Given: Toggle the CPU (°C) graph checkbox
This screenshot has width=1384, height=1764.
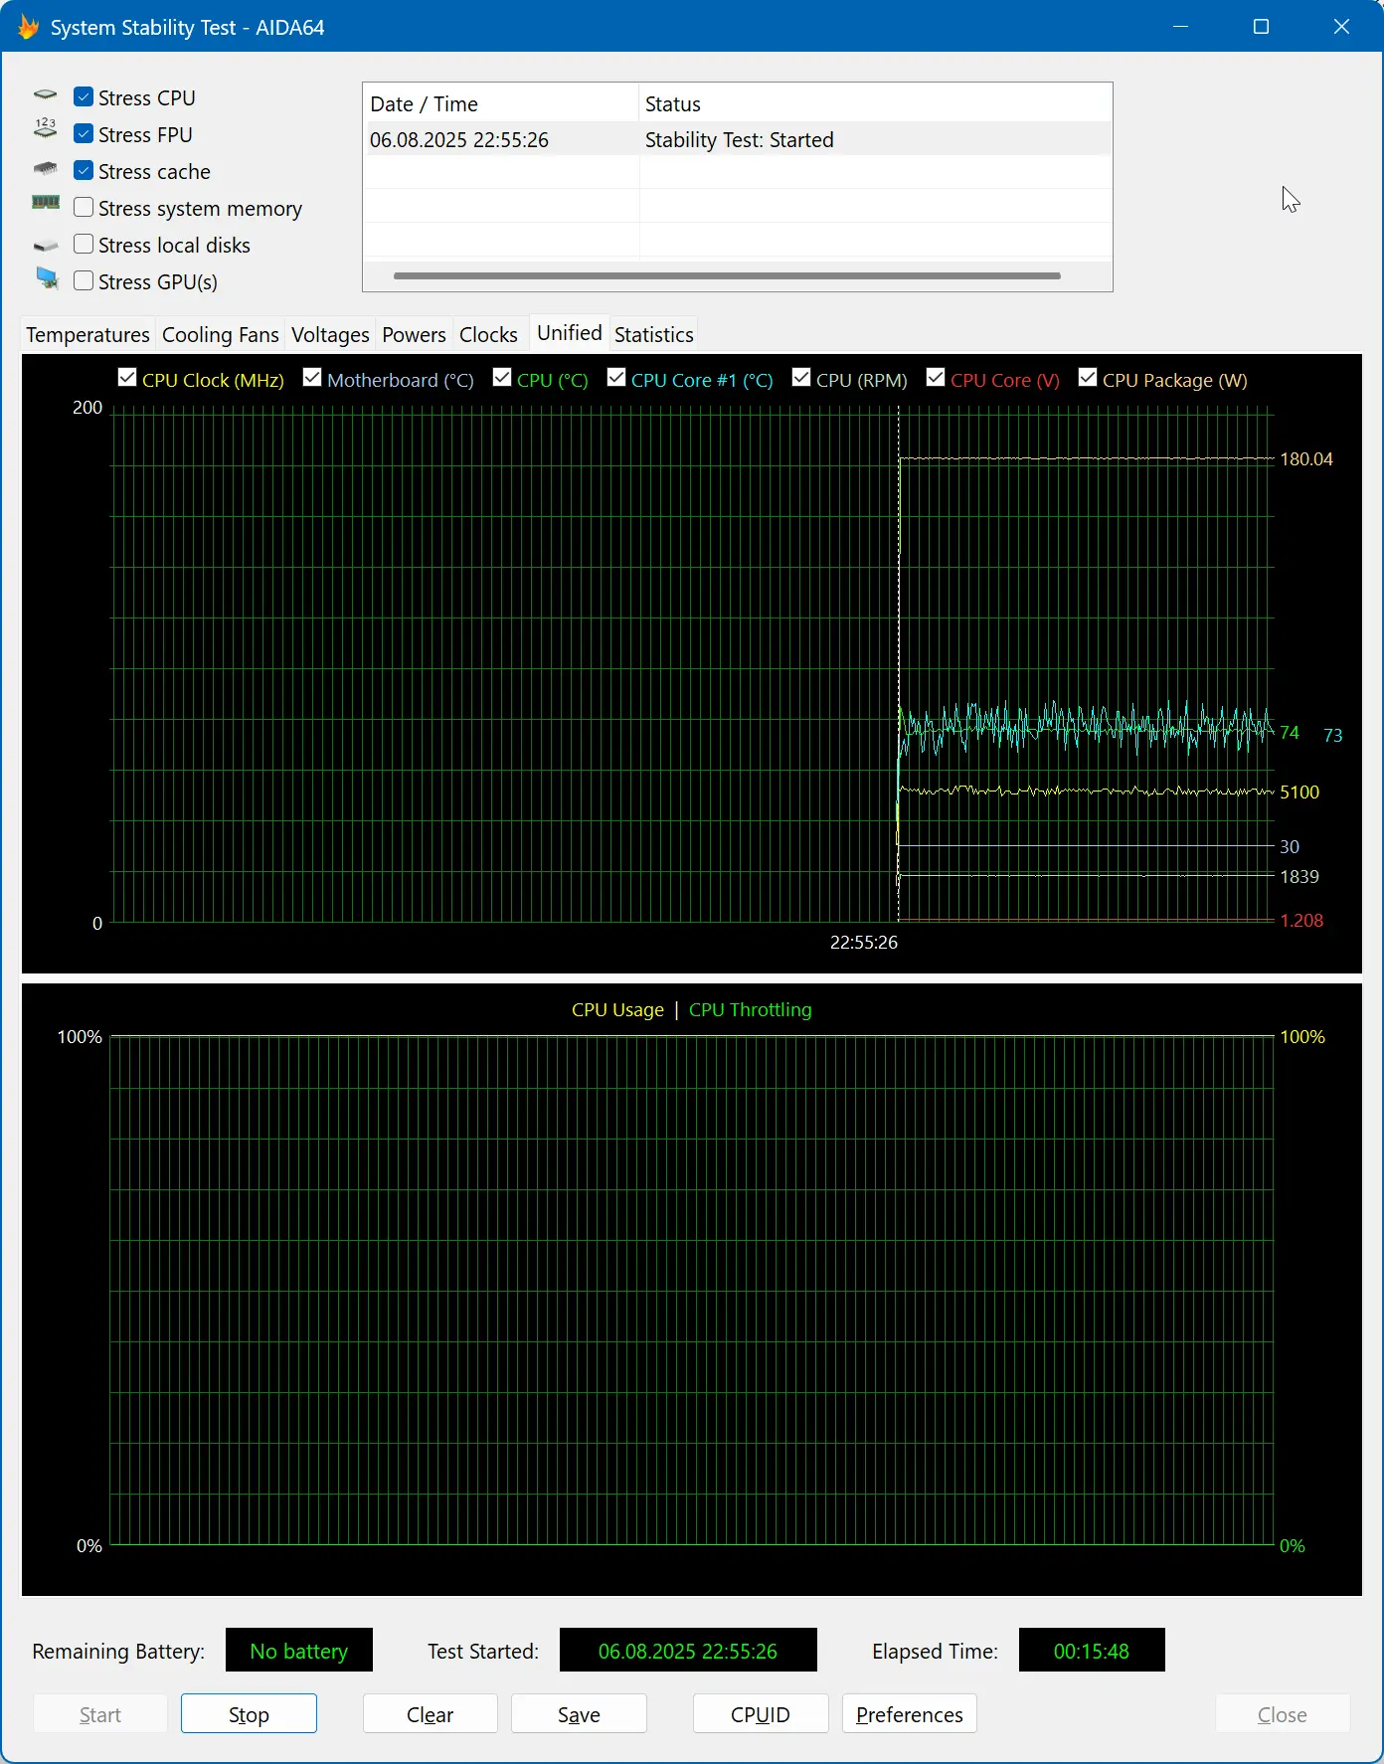Looking at the screenshot, I should tap(502, 378).
